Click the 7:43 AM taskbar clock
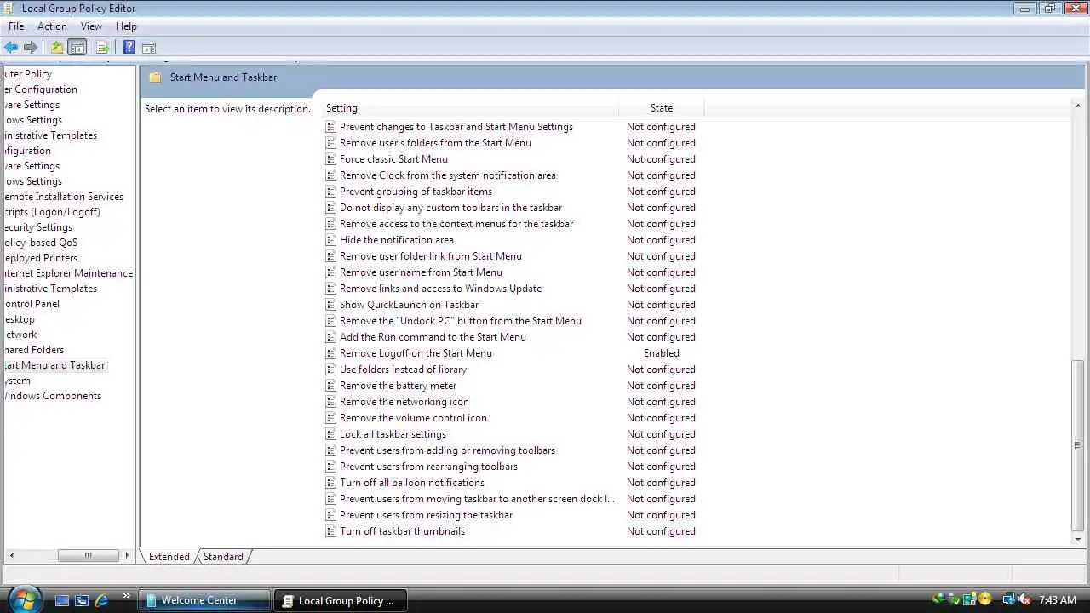Screen dimensions: 1090x613 tap(1058, 600)
